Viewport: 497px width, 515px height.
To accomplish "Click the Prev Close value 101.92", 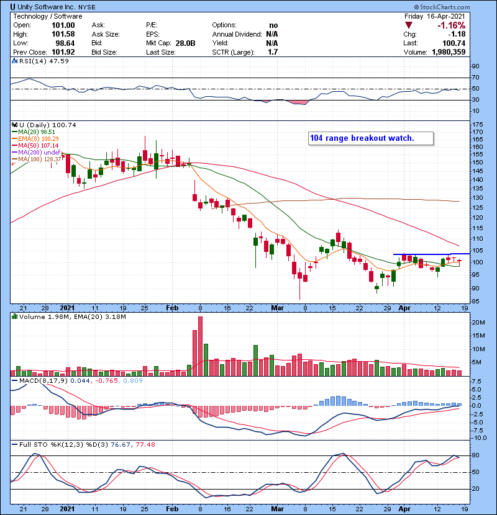I will pyautogui.click(x=63, y=52).
